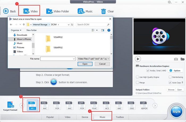Click Open in the file dialog
The width and height of the screenshot is (186, 122).
[x=85, y=64]
